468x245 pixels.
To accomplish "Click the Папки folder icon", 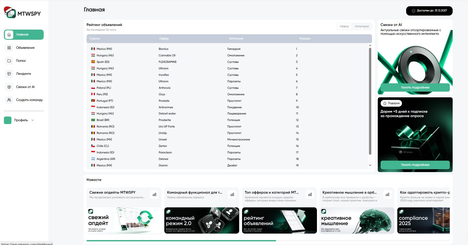I will pyautogui.click(x=9, y=61).
